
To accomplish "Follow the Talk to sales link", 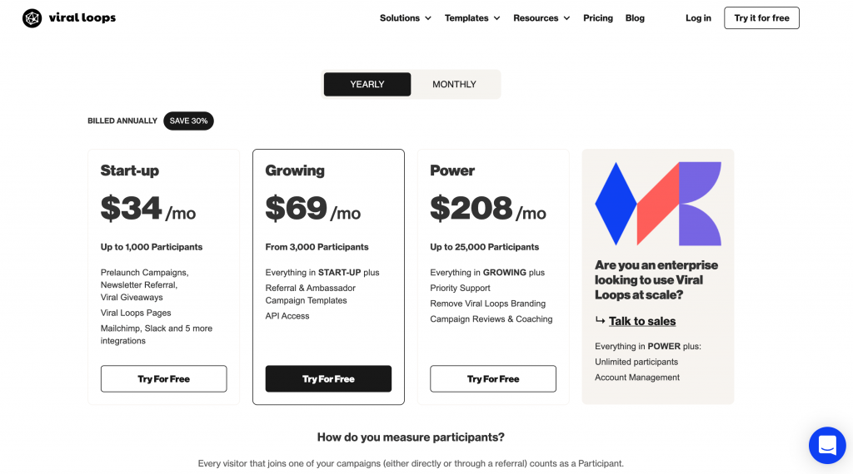I will tap(642, 321).
